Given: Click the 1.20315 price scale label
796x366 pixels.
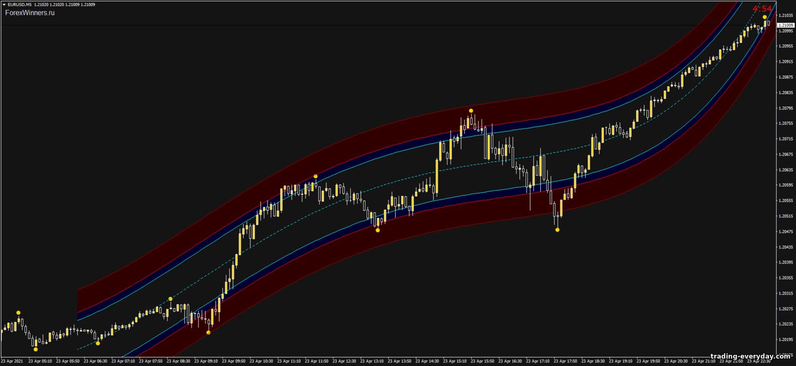Looking at the screenshot, I should pyautogui.click(x=785, y=293).
